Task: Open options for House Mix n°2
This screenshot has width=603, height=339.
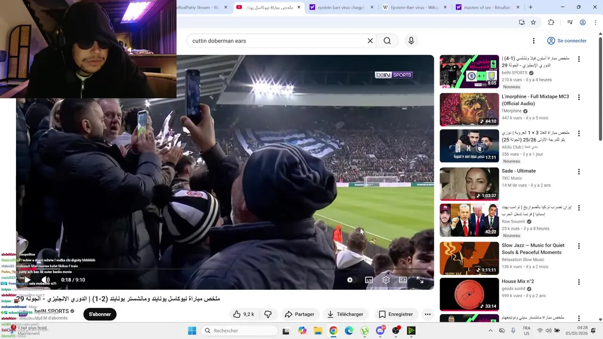Action: [579, 282]
